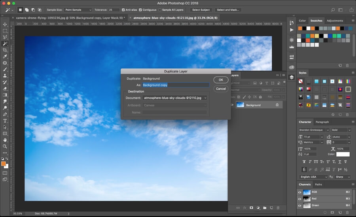The width and height of the screenshot is (356, 217).
Task: Open the Sample Size dropdown
Action: click(x=78, y=10)
